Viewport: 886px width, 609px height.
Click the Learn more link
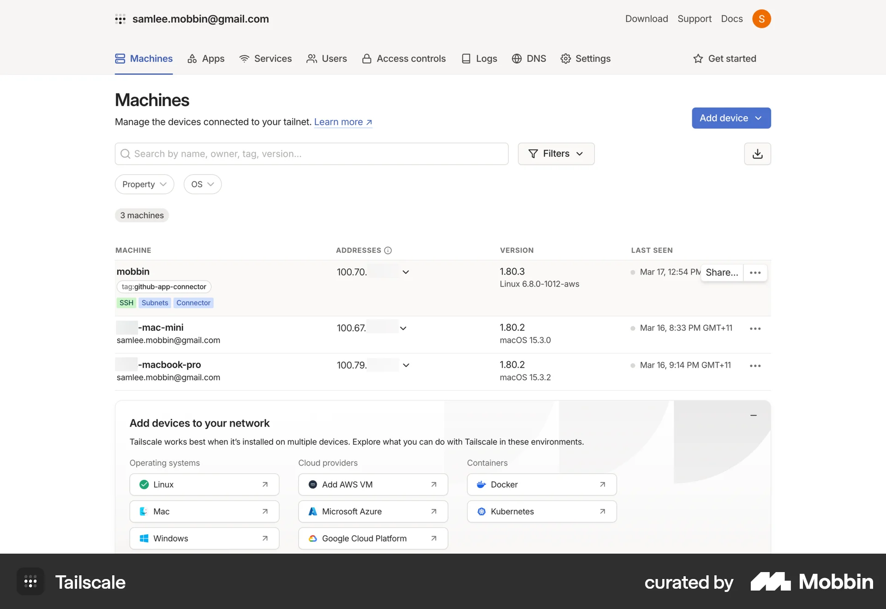pyautogui.click(x=338, y=122)
